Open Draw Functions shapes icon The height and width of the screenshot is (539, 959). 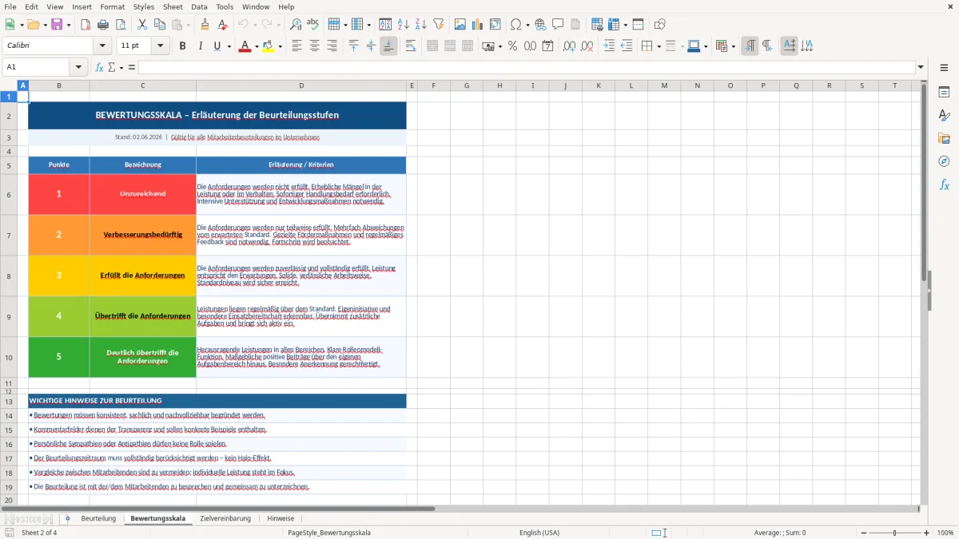coord(660,25)
